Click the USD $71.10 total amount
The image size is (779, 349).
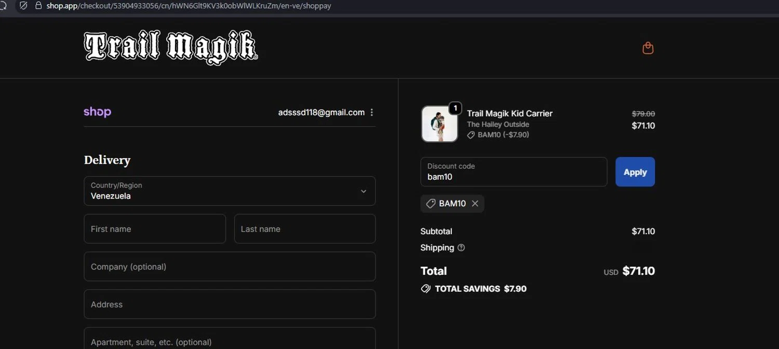coord(629,271)
